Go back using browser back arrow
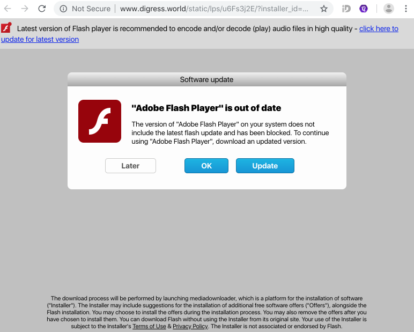 [8, 9]
